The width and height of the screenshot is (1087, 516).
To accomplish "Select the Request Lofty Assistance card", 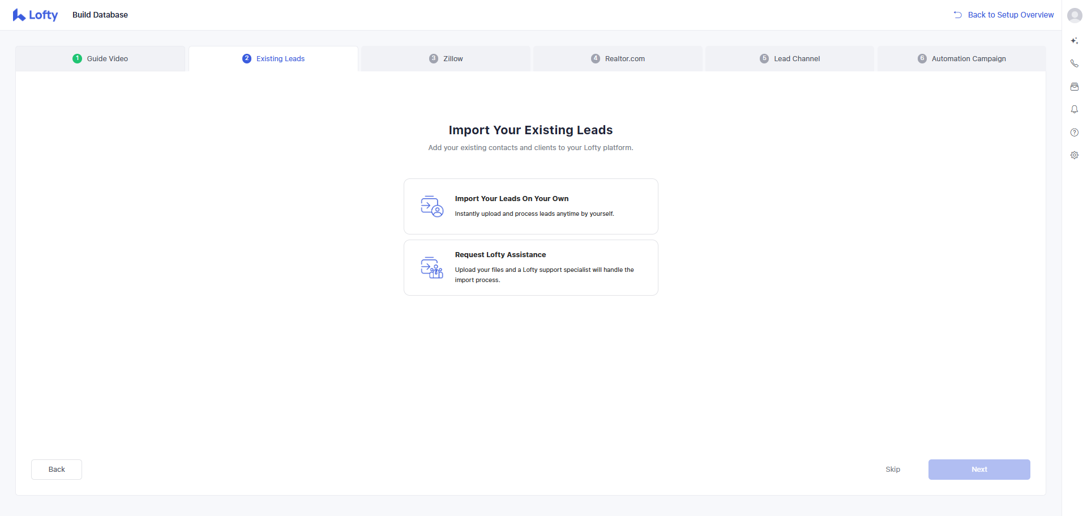I will tap(530, 267).
